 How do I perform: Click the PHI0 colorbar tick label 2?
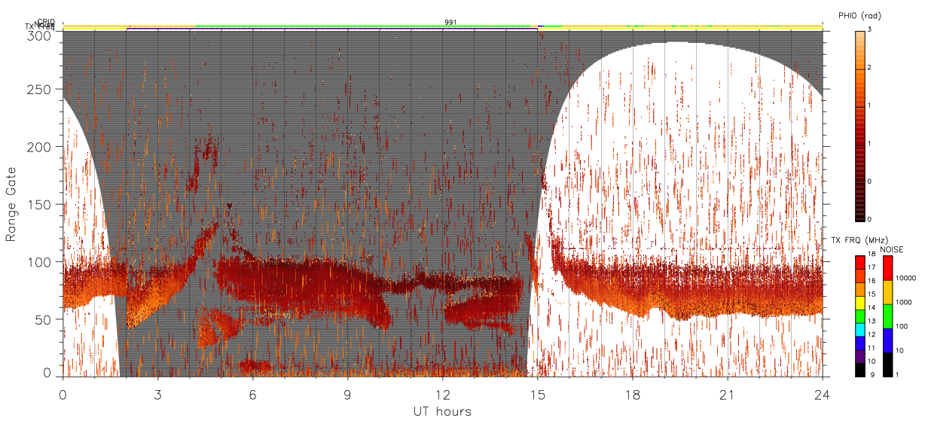click(870, 68)
